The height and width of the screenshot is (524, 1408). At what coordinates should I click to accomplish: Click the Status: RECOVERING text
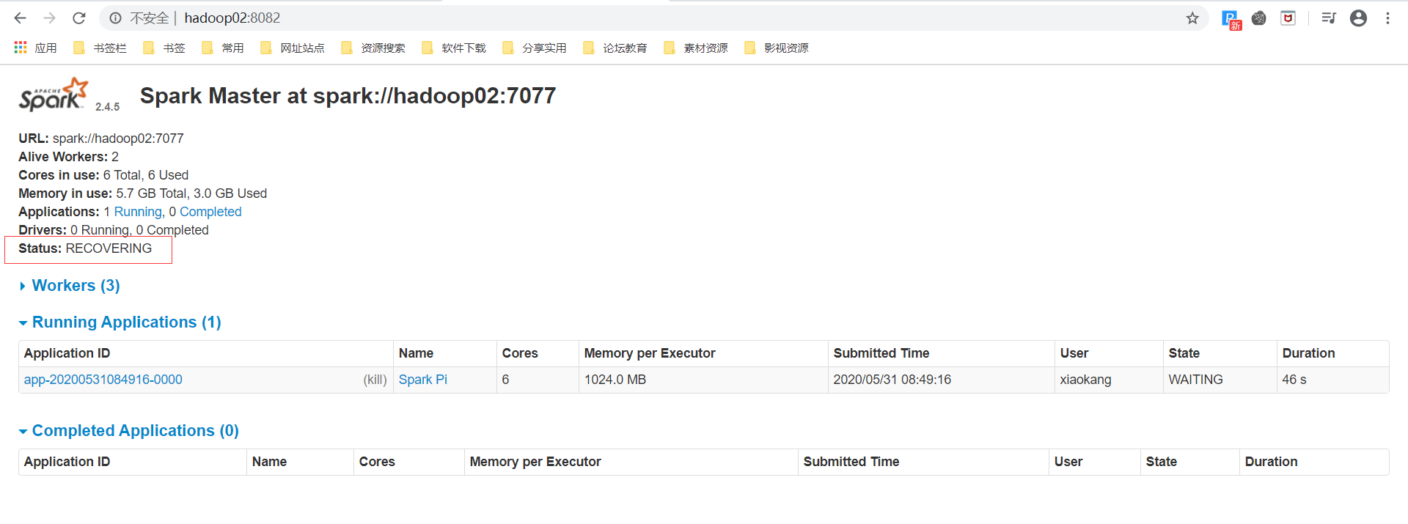85,248
